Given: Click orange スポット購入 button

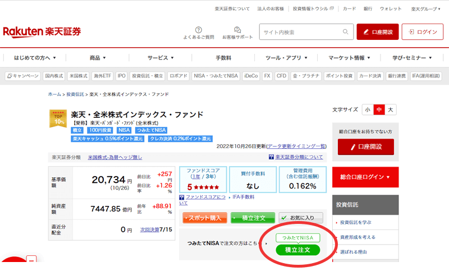Looking at the screenshot, I should pyautogui.click(x=205, y=218).
